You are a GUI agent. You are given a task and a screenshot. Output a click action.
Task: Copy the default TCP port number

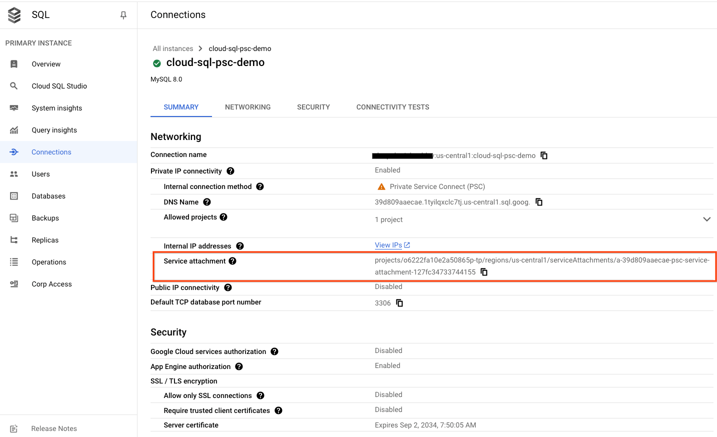coord(399,303)
